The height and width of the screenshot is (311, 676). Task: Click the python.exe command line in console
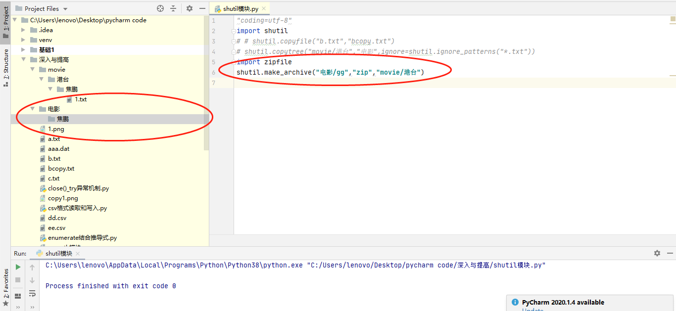(x=295, y=265)
